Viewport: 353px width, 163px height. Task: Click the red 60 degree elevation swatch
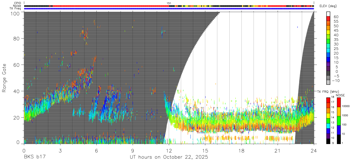(328, 19)
